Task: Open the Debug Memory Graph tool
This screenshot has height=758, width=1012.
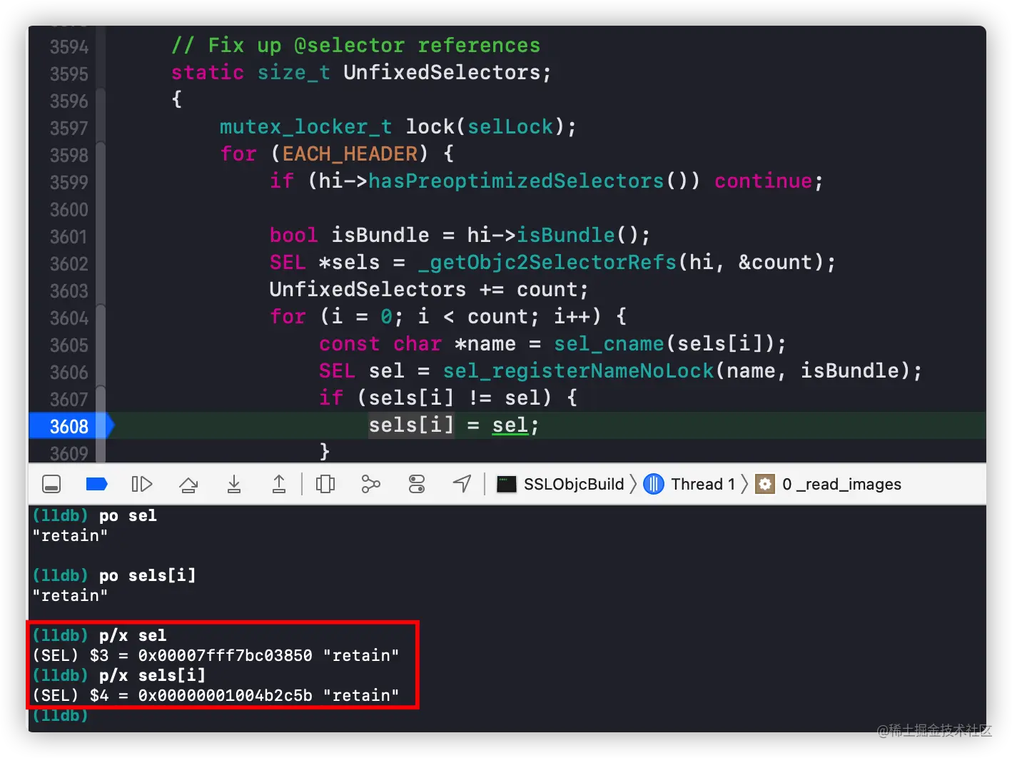Action: pyautogui.click(x=370, y=485)
